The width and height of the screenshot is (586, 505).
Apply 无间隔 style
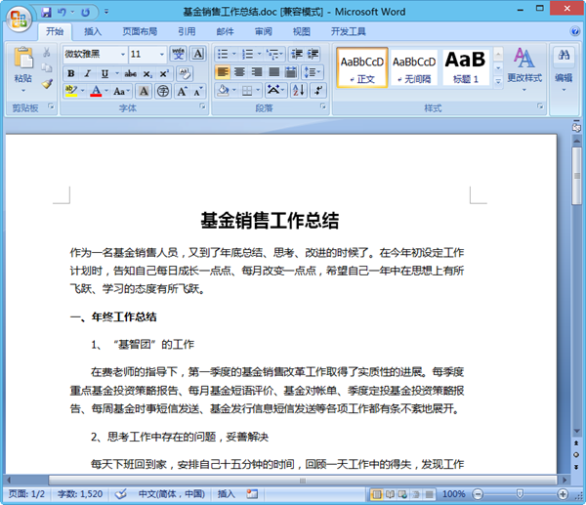point(414,67)
